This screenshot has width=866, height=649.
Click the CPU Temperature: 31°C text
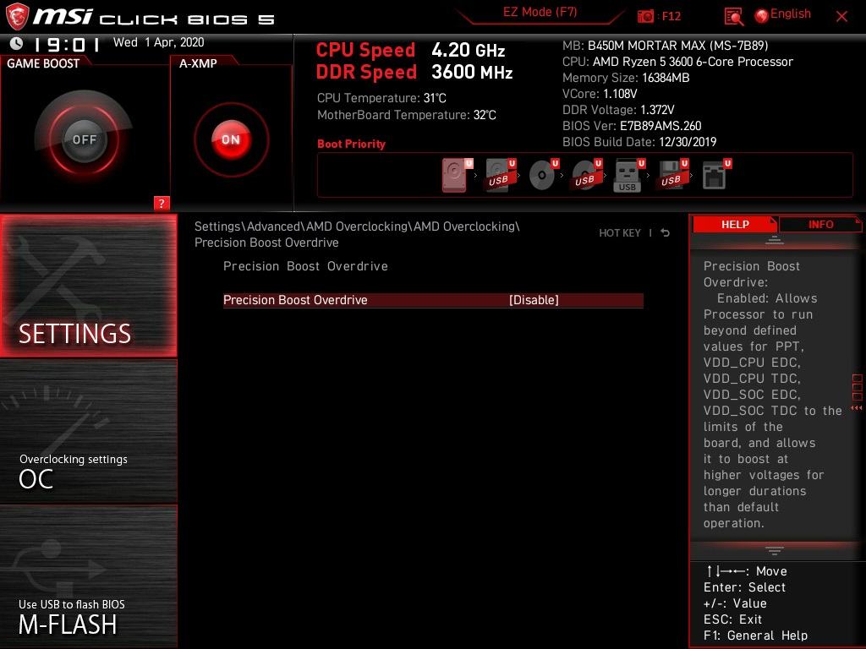[x=381, y=98]
